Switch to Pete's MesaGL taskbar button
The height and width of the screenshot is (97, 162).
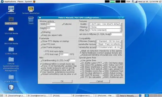(127, 95)
